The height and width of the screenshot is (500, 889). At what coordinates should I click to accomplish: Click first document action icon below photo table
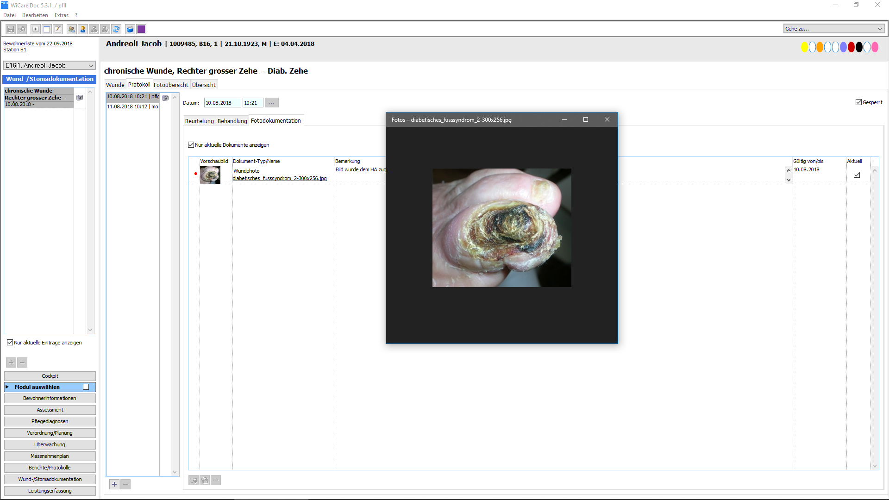[194, 480]
